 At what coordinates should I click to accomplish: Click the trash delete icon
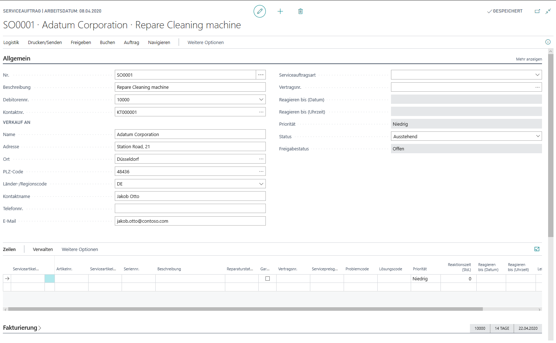pyautogui.click(x=301, y=11)
